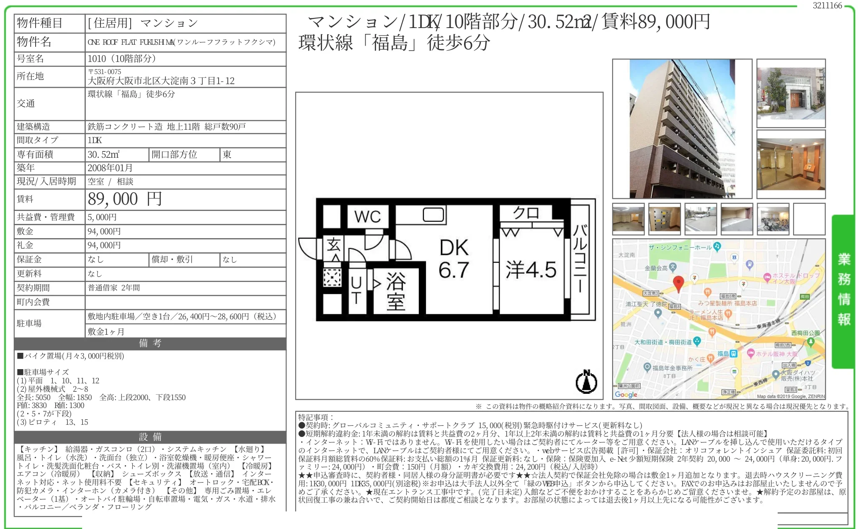Click the Google logo on the map
Screen dimensions: 861x529
[626, 394]
